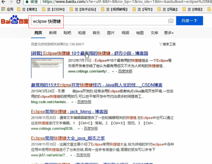Switch to the 贴吧 tab
This screenshot has height=164, width=212.
tap(67, 33)
